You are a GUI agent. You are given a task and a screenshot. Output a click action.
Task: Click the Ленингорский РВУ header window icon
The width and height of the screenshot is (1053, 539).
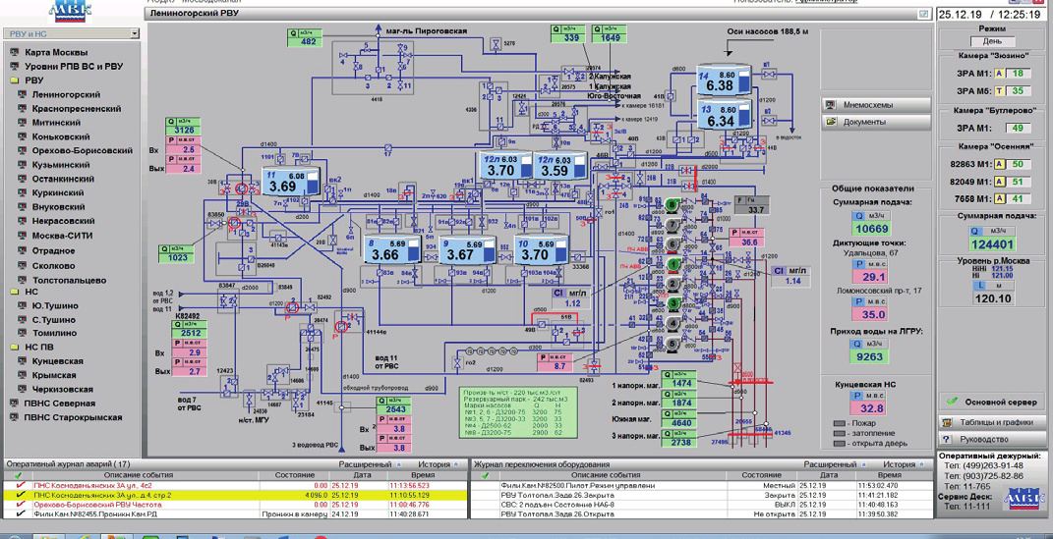[924, 14]
